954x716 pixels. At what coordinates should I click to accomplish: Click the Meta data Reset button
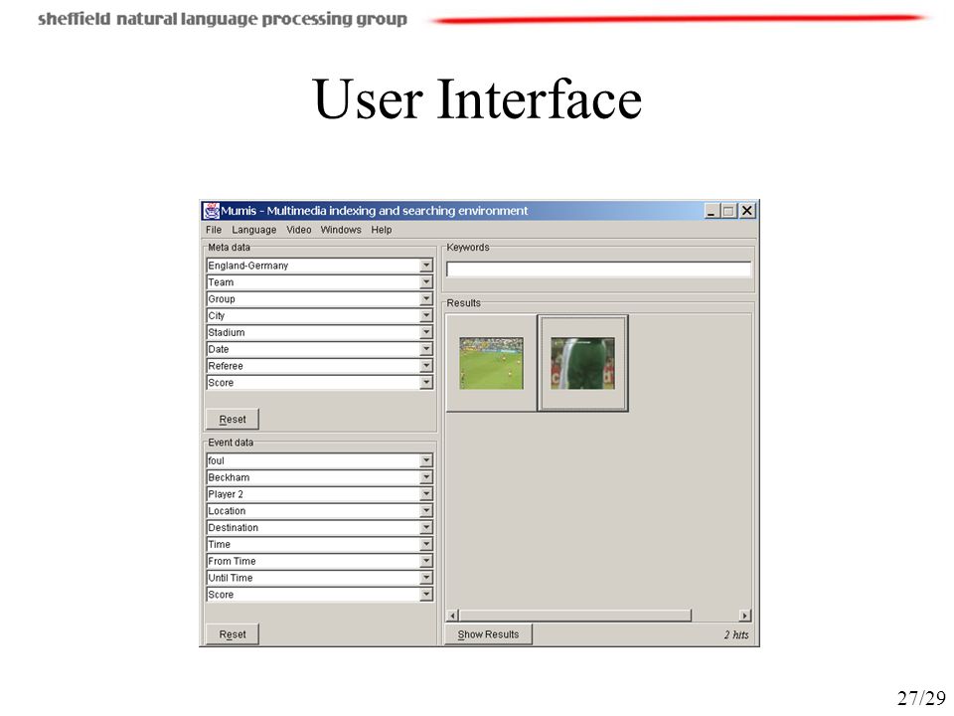tap(233, 420)
